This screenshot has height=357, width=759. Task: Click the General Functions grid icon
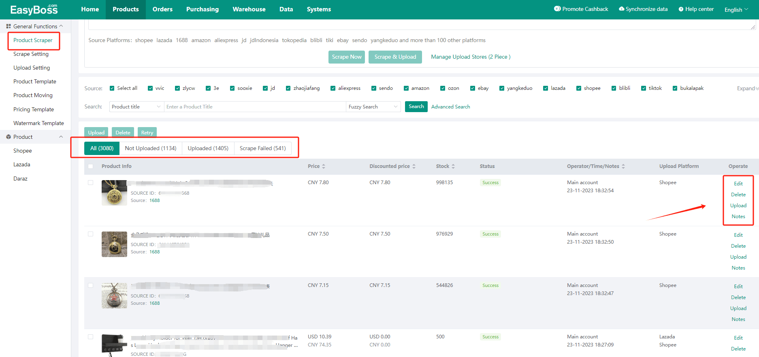9,26
